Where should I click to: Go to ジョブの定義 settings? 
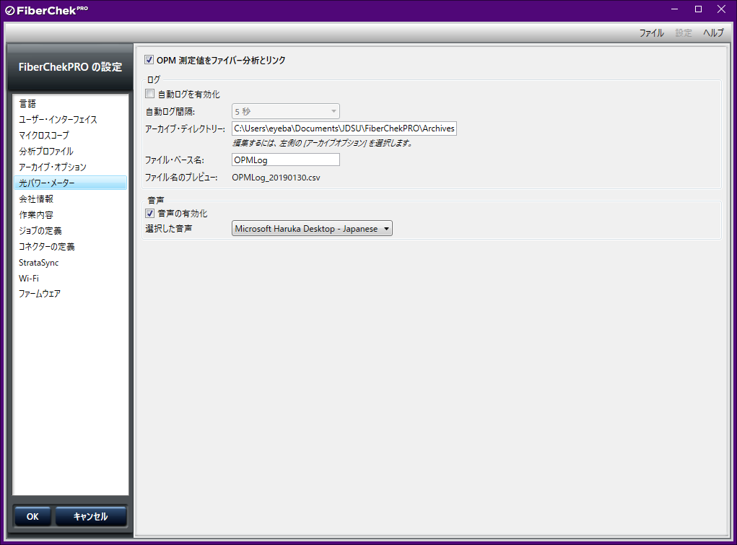[71, 231]
